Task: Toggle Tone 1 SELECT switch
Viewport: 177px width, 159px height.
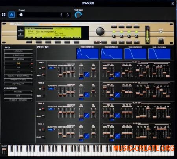Action: [43, 75]
